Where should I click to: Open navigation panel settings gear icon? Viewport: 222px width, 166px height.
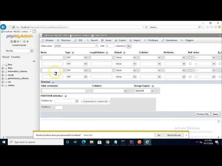pyautogui.click(x=24, y=41)
